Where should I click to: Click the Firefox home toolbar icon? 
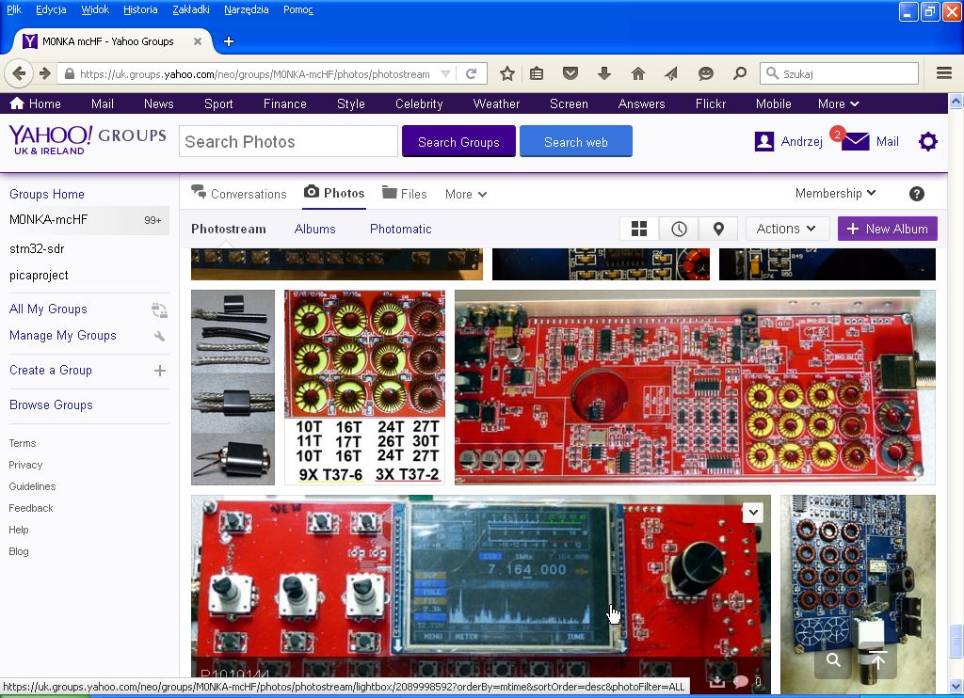638,73
